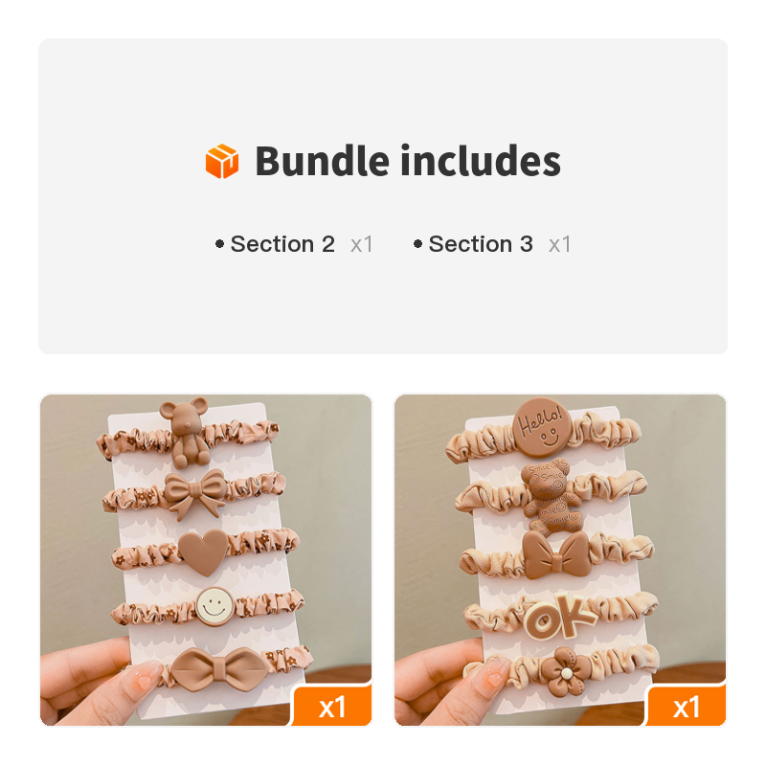Click the x1 quantity beside Section 2

pos(362,244)
